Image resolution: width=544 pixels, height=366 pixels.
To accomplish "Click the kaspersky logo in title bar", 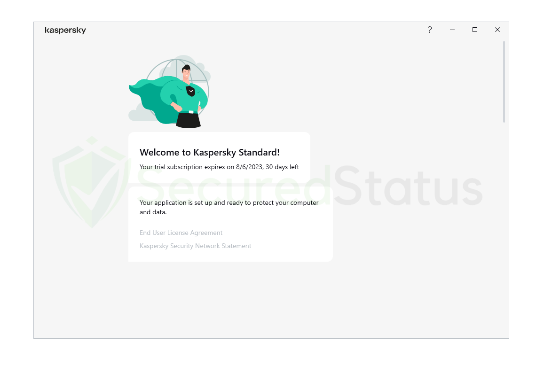I will (65, 30).
